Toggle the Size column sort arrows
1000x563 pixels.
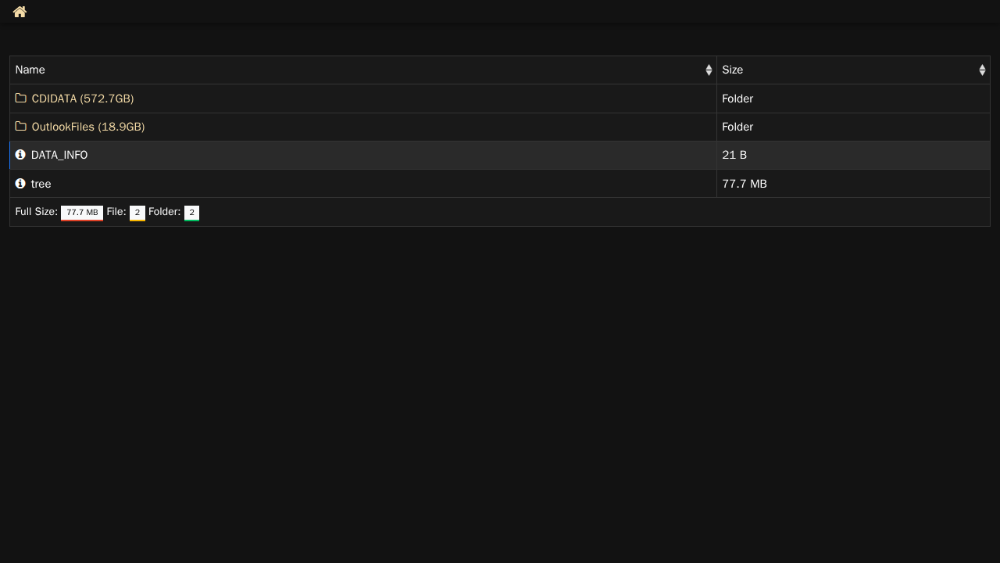982,70
